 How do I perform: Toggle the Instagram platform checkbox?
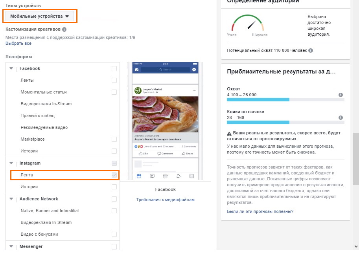click(114, 163)
